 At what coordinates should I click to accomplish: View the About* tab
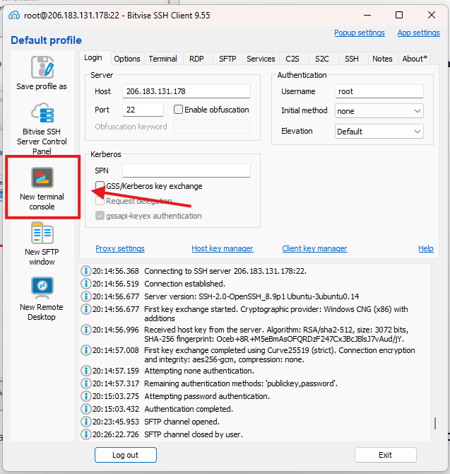415,59
